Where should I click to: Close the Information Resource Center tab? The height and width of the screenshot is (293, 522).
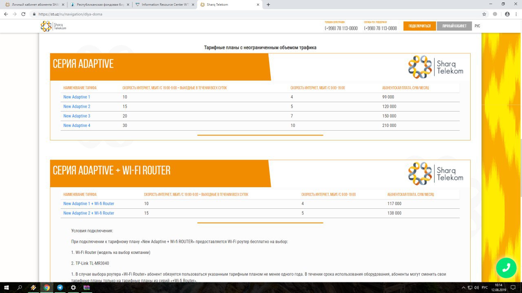pos(193,4)
